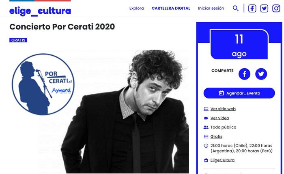The width and height of the screenshot is (284, 174).
Task: Click the elige_cultura site logo
Action: click(x=40, y=11)
